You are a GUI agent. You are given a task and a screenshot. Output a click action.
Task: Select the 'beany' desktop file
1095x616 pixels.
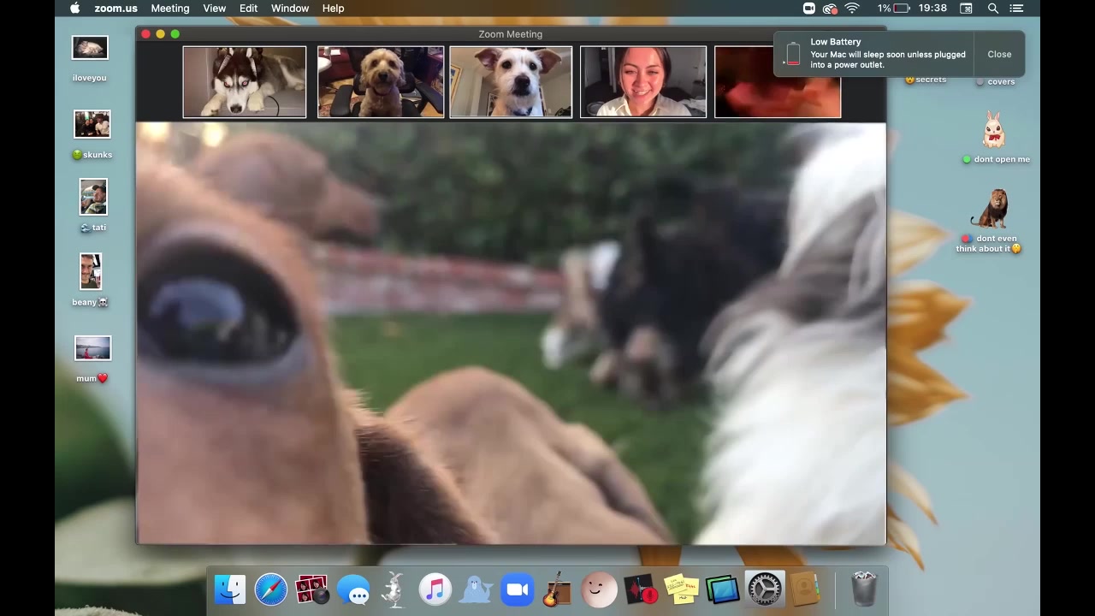point(91,272)
